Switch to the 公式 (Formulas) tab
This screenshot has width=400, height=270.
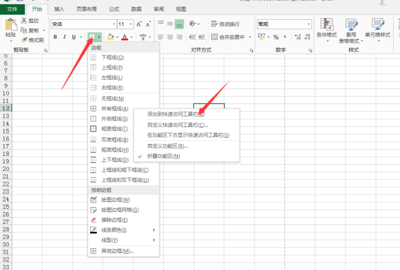click(x=114, y=9)
